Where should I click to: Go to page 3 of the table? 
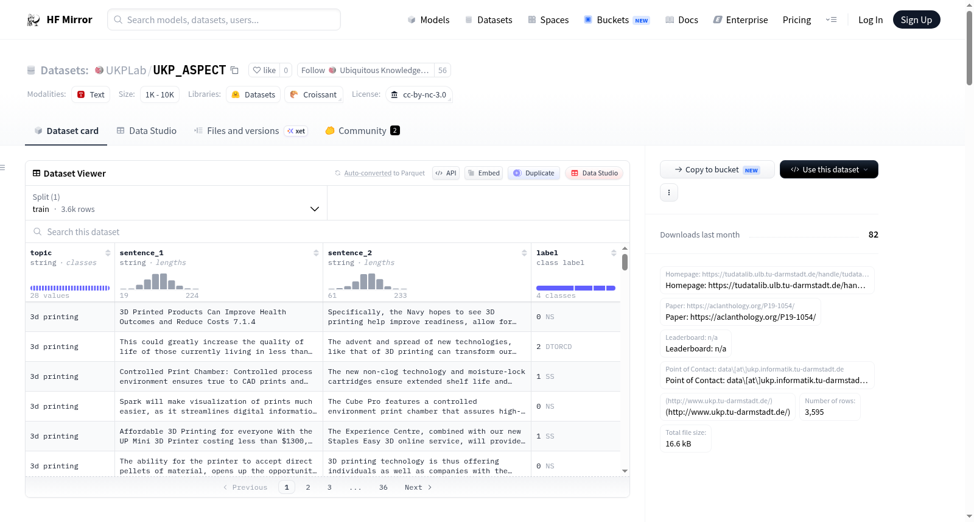tap(329, 487)
